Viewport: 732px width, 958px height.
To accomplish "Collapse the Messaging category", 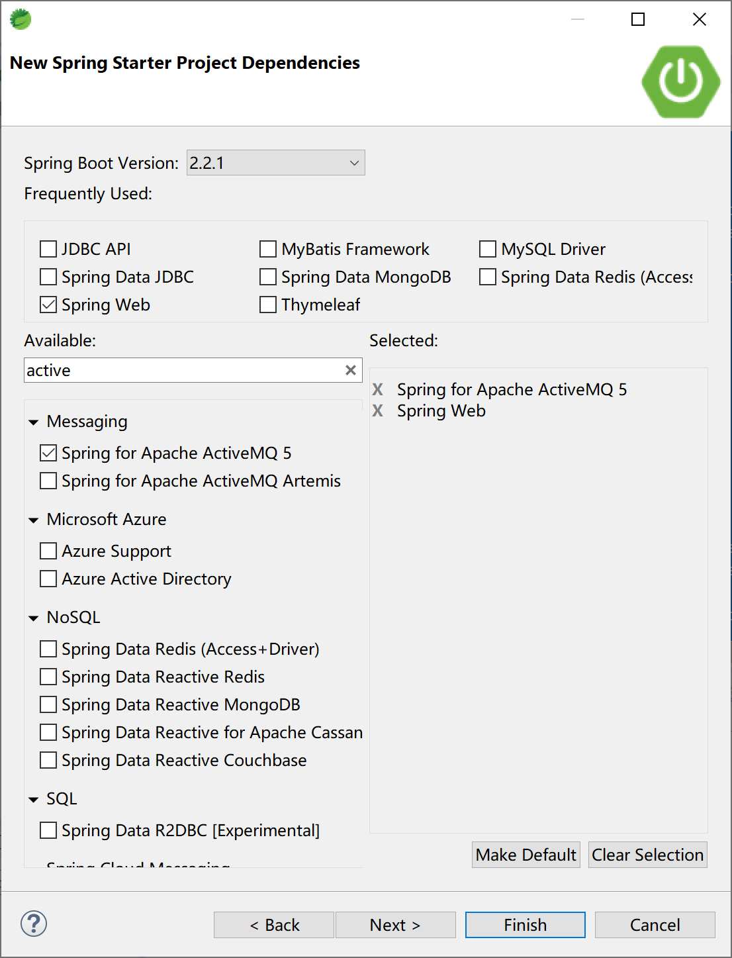I will [34, 422].
